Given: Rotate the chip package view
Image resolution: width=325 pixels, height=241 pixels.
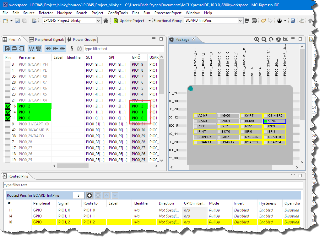Looking at the screenshot, I should 271,39.
